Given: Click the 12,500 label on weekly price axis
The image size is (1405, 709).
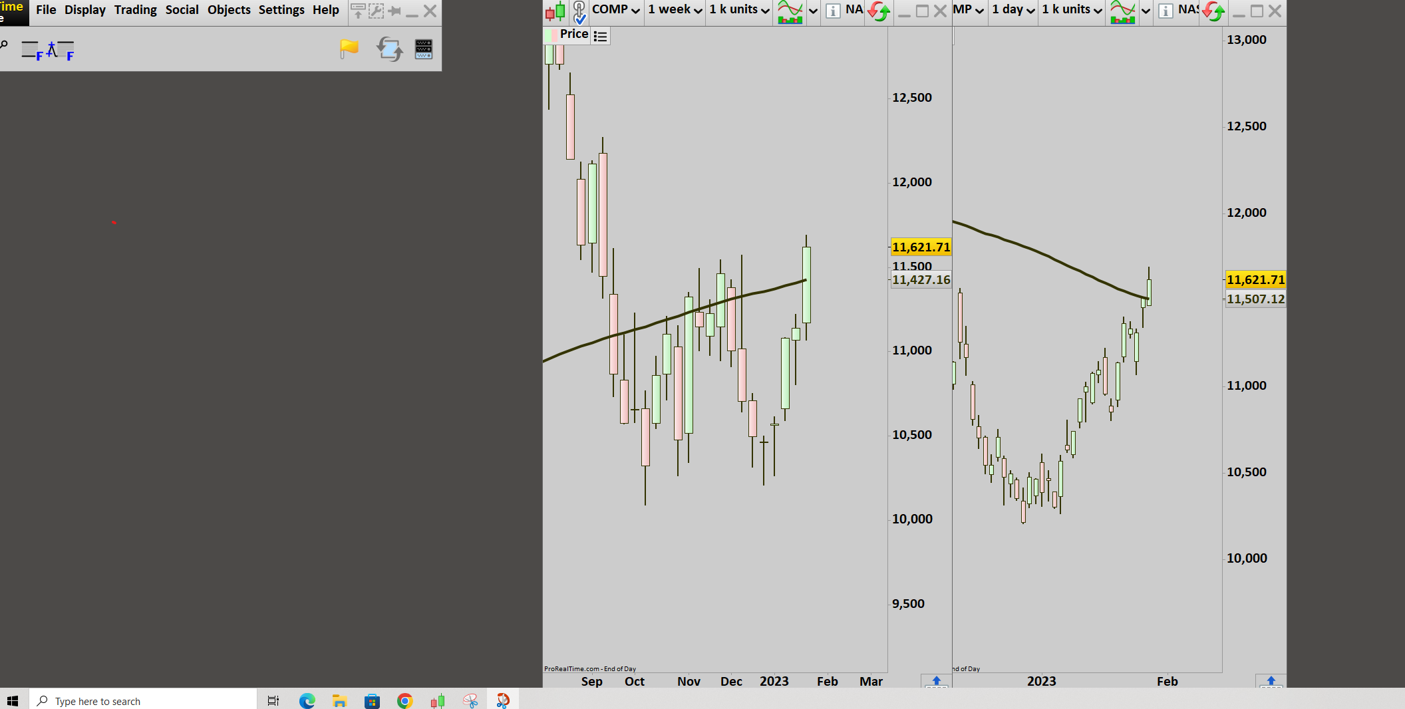Looking at the screenshot, I should 912,98.
